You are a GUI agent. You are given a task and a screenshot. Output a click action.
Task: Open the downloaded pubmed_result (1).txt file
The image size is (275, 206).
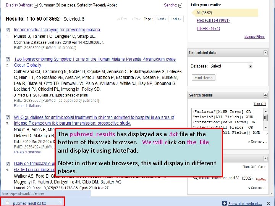coord(29,203)
